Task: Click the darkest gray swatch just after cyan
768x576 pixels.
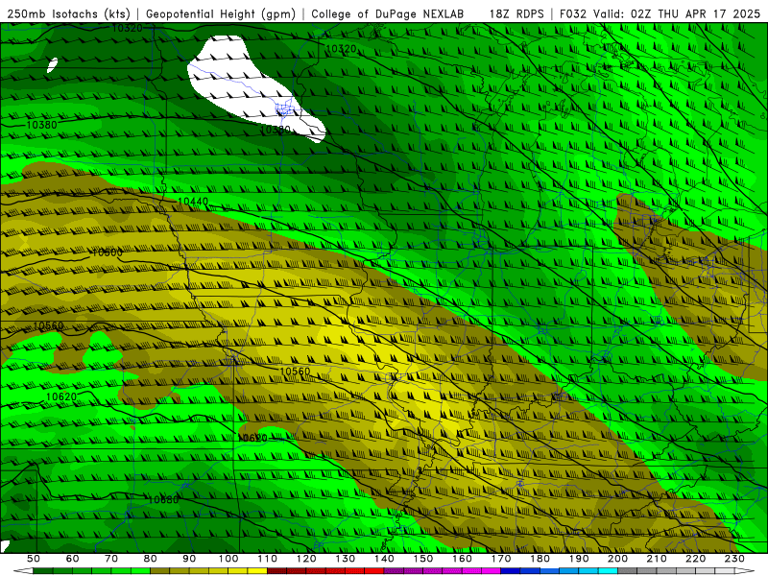Action: click(x=628, y=571)
